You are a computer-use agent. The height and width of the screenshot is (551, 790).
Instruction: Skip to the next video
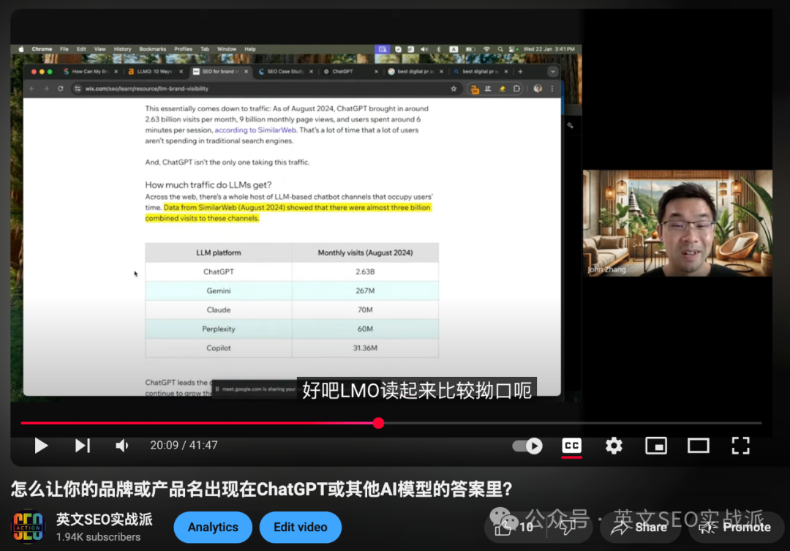click(x=82, y=446)
